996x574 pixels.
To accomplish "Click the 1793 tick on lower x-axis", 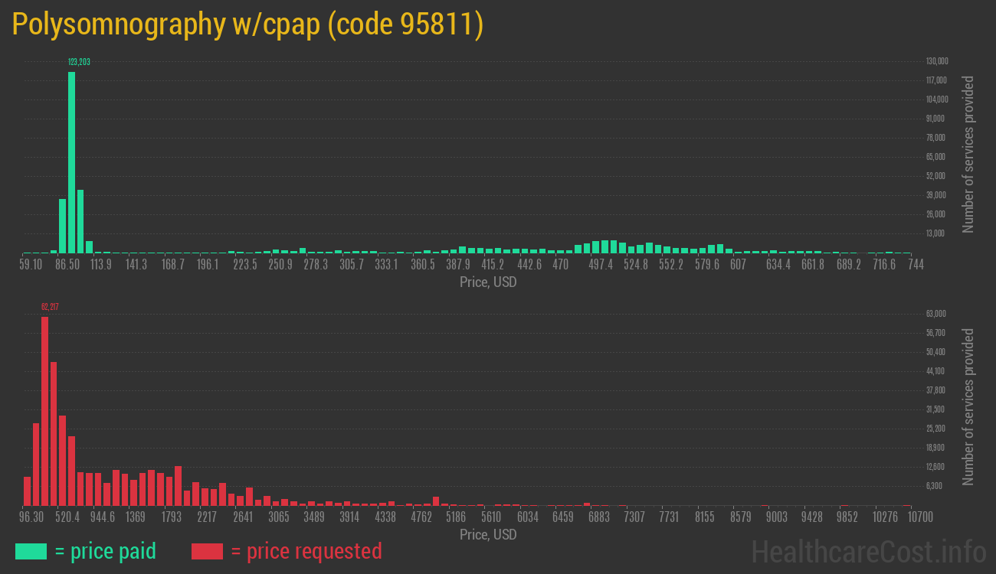I will click(171, 517).
